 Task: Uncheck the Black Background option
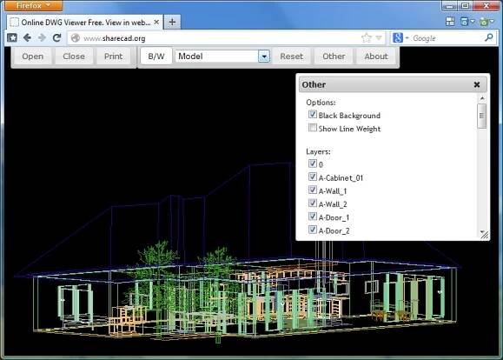click(x=313, y=115)
